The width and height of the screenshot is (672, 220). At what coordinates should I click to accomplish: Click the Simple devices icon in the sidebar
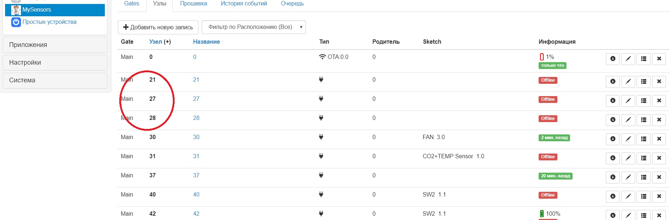coord(16,22)
